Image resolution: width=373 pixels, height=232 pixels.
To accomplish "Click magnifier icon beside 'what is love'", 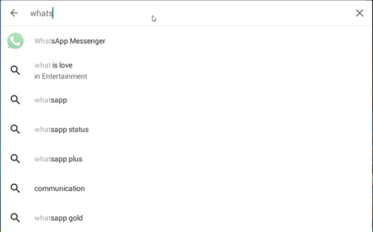I will [x=15, y=70].
